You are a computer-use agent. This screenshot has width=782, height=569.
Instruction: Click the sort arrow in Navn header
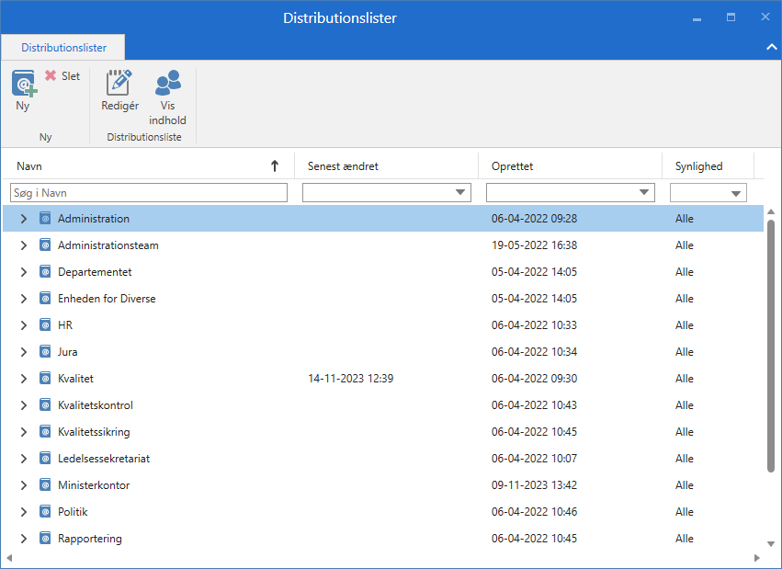click(x=275, y=166)
